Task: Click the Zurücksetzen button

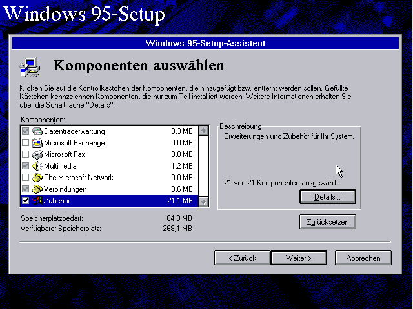Action: tap(328, 222)
